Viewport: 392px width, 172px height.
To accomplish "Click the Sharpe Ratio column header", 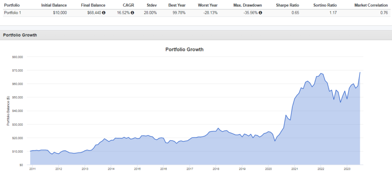I will click(288, 5).
